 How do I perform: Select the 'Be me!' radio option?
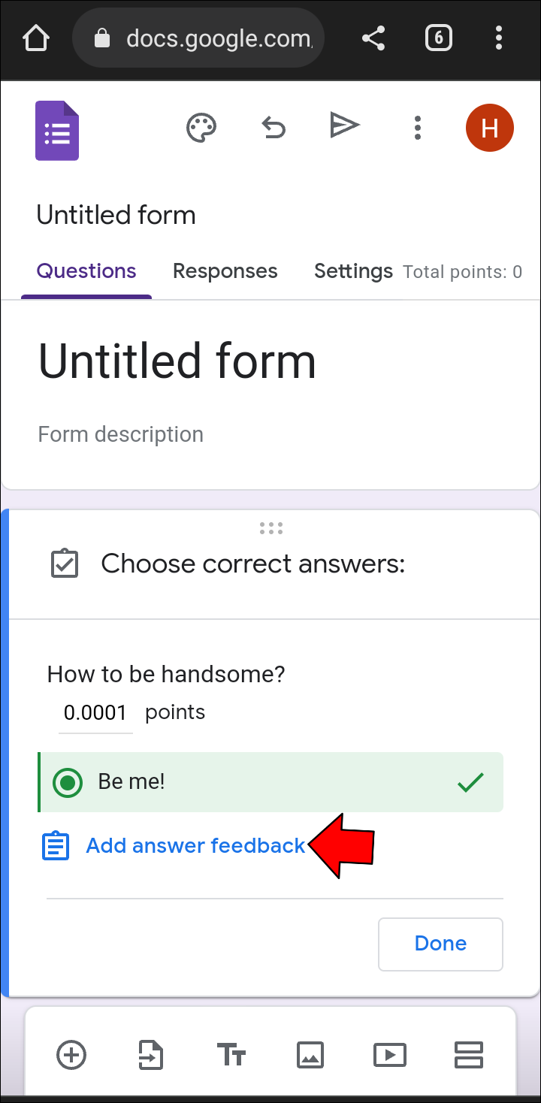point(68,782)
